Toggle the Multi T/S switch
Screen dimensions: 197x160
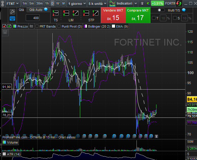click(161, 10)
